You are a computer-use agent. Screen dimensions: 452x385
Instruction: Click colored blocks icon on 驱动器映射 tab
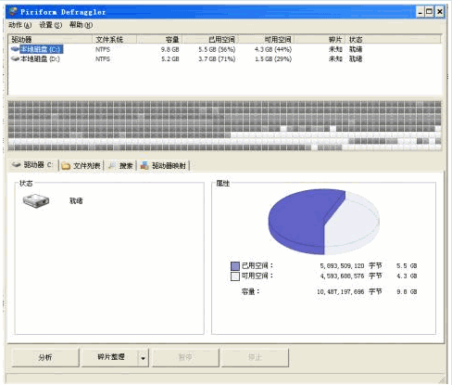[144, 165]
